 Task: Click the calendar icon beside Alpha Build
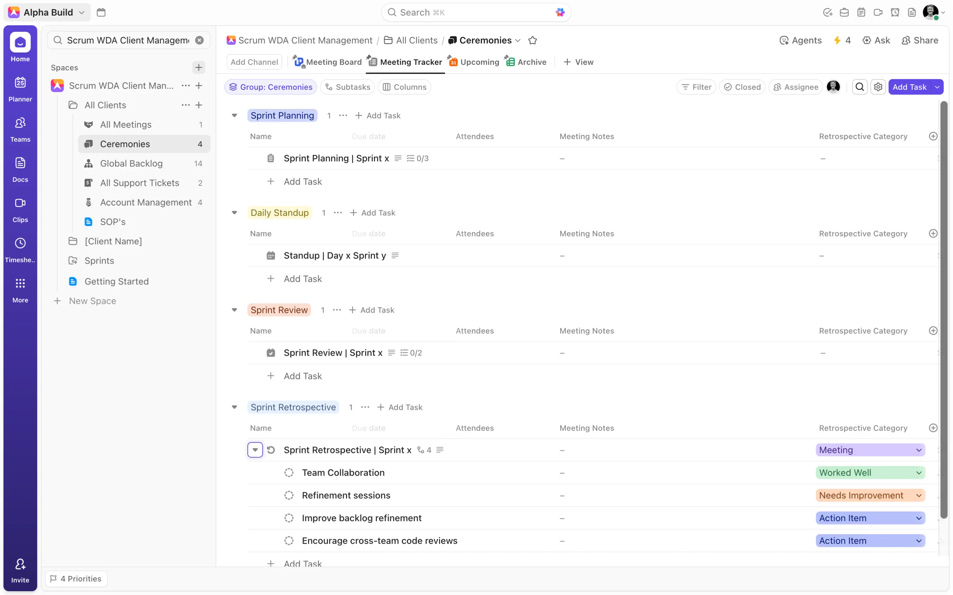pos(101,12)
